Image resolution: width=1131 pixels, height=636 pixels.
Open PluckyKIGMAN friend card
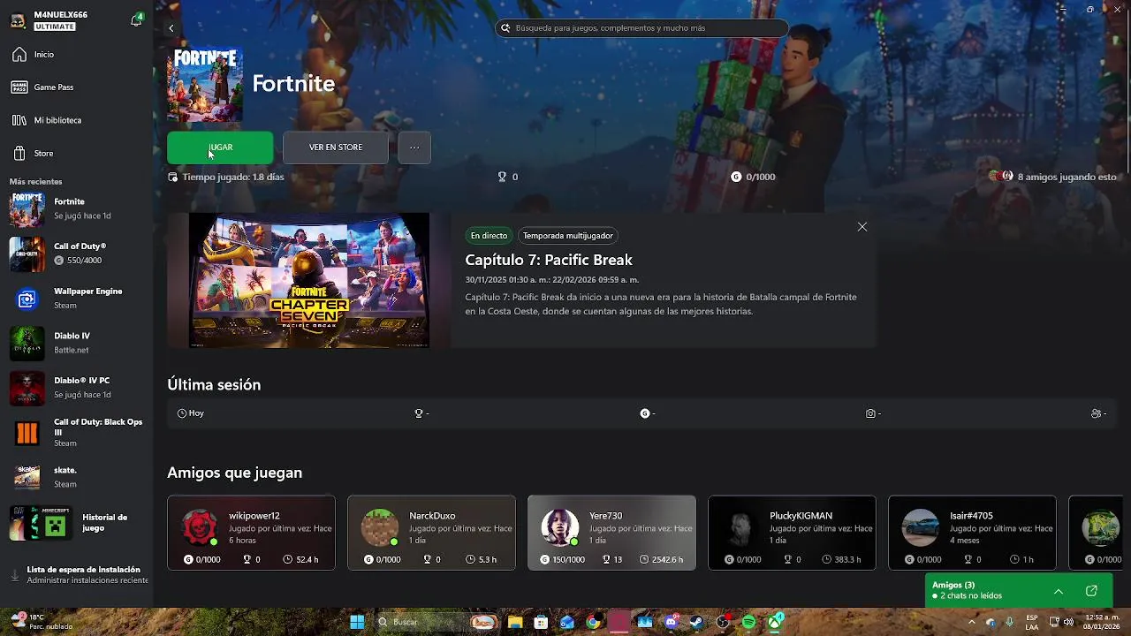792,533
